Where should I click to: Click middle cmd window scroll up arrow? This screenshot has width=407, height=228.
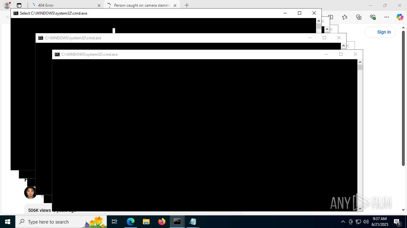point(343,46)
